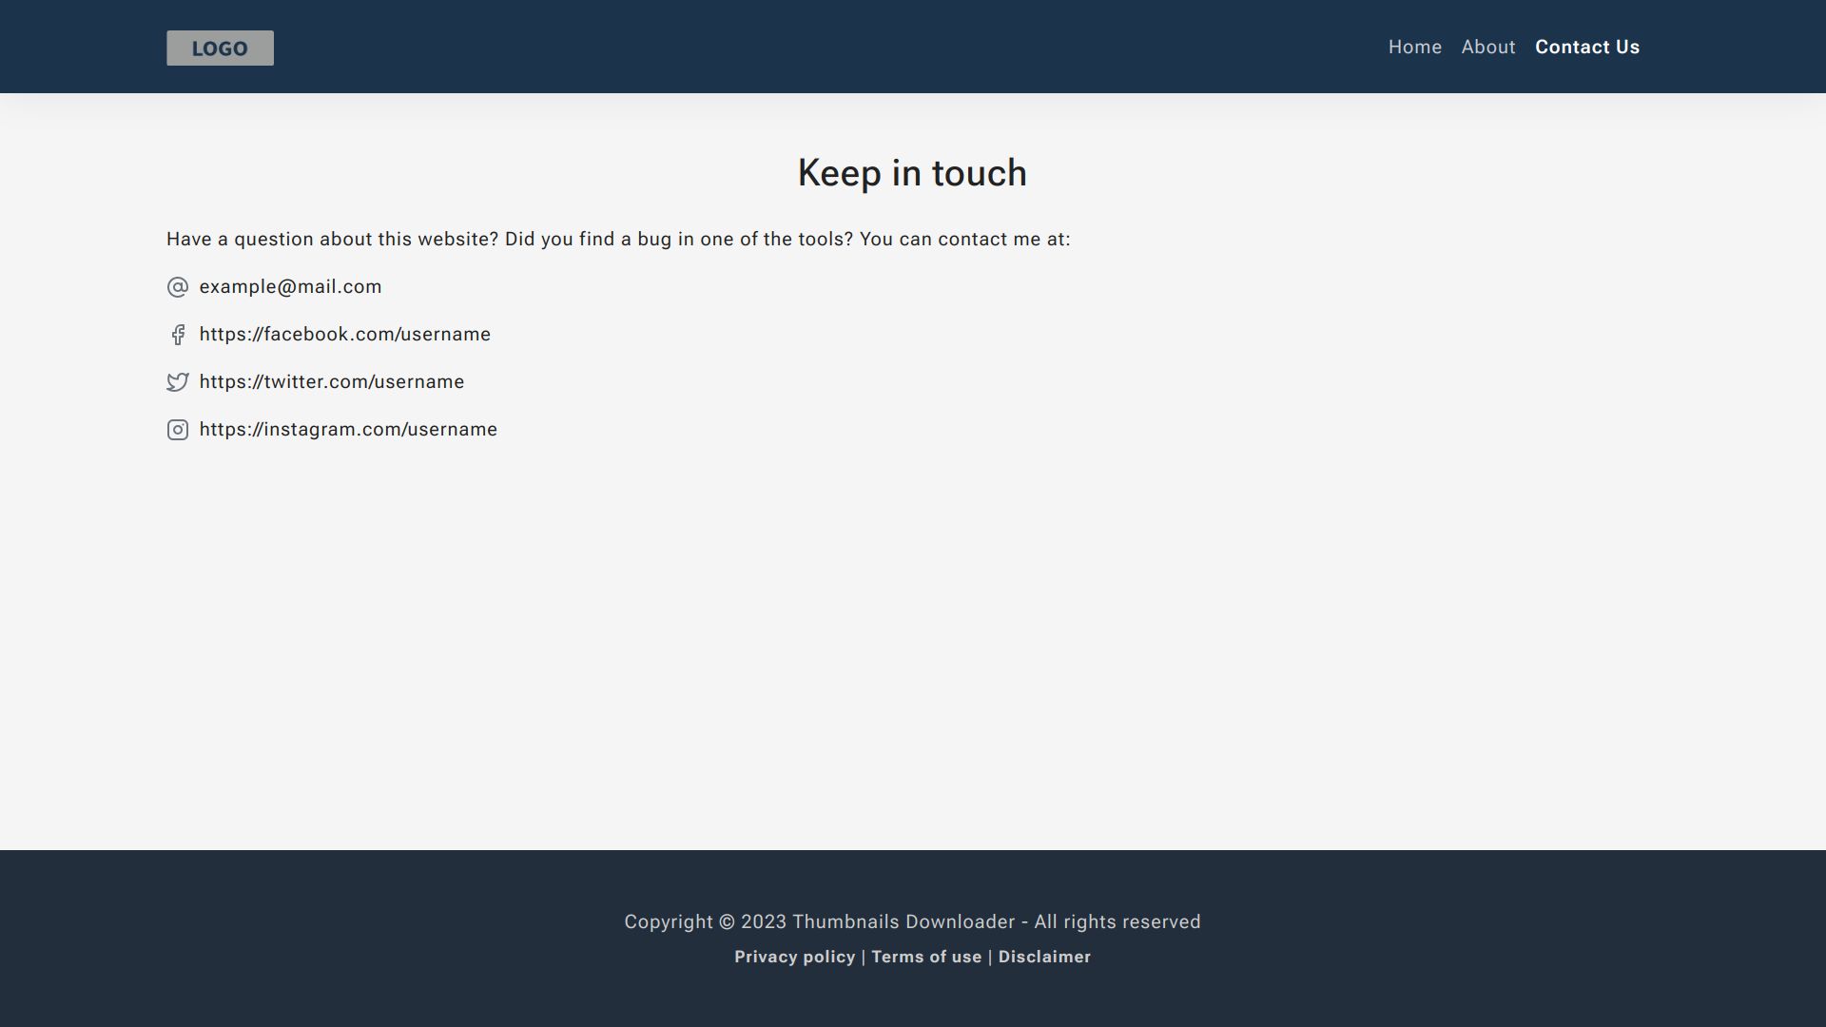1826x1027 pixels.
Task: Click the Instagram camera icon
Action: (178, 430)
